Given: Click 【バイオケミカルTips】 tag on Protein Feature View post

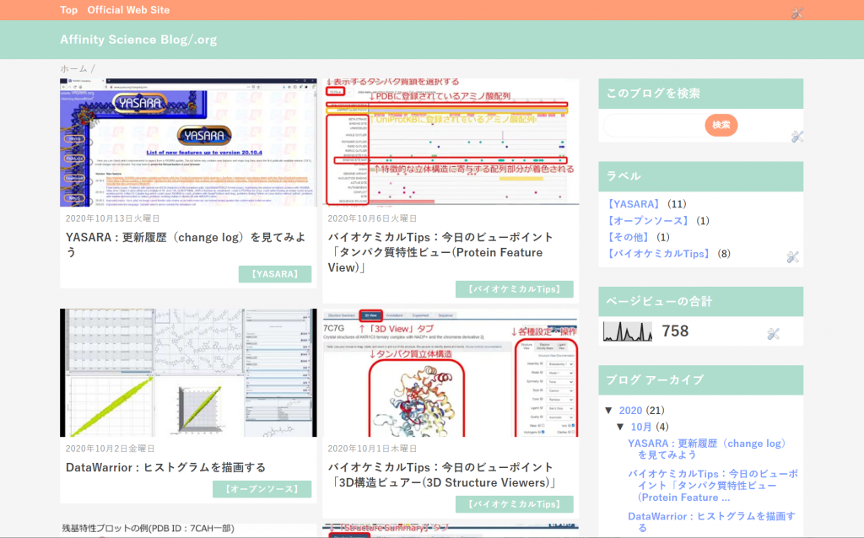Looking at the screenshot, I should click(514, 289).
